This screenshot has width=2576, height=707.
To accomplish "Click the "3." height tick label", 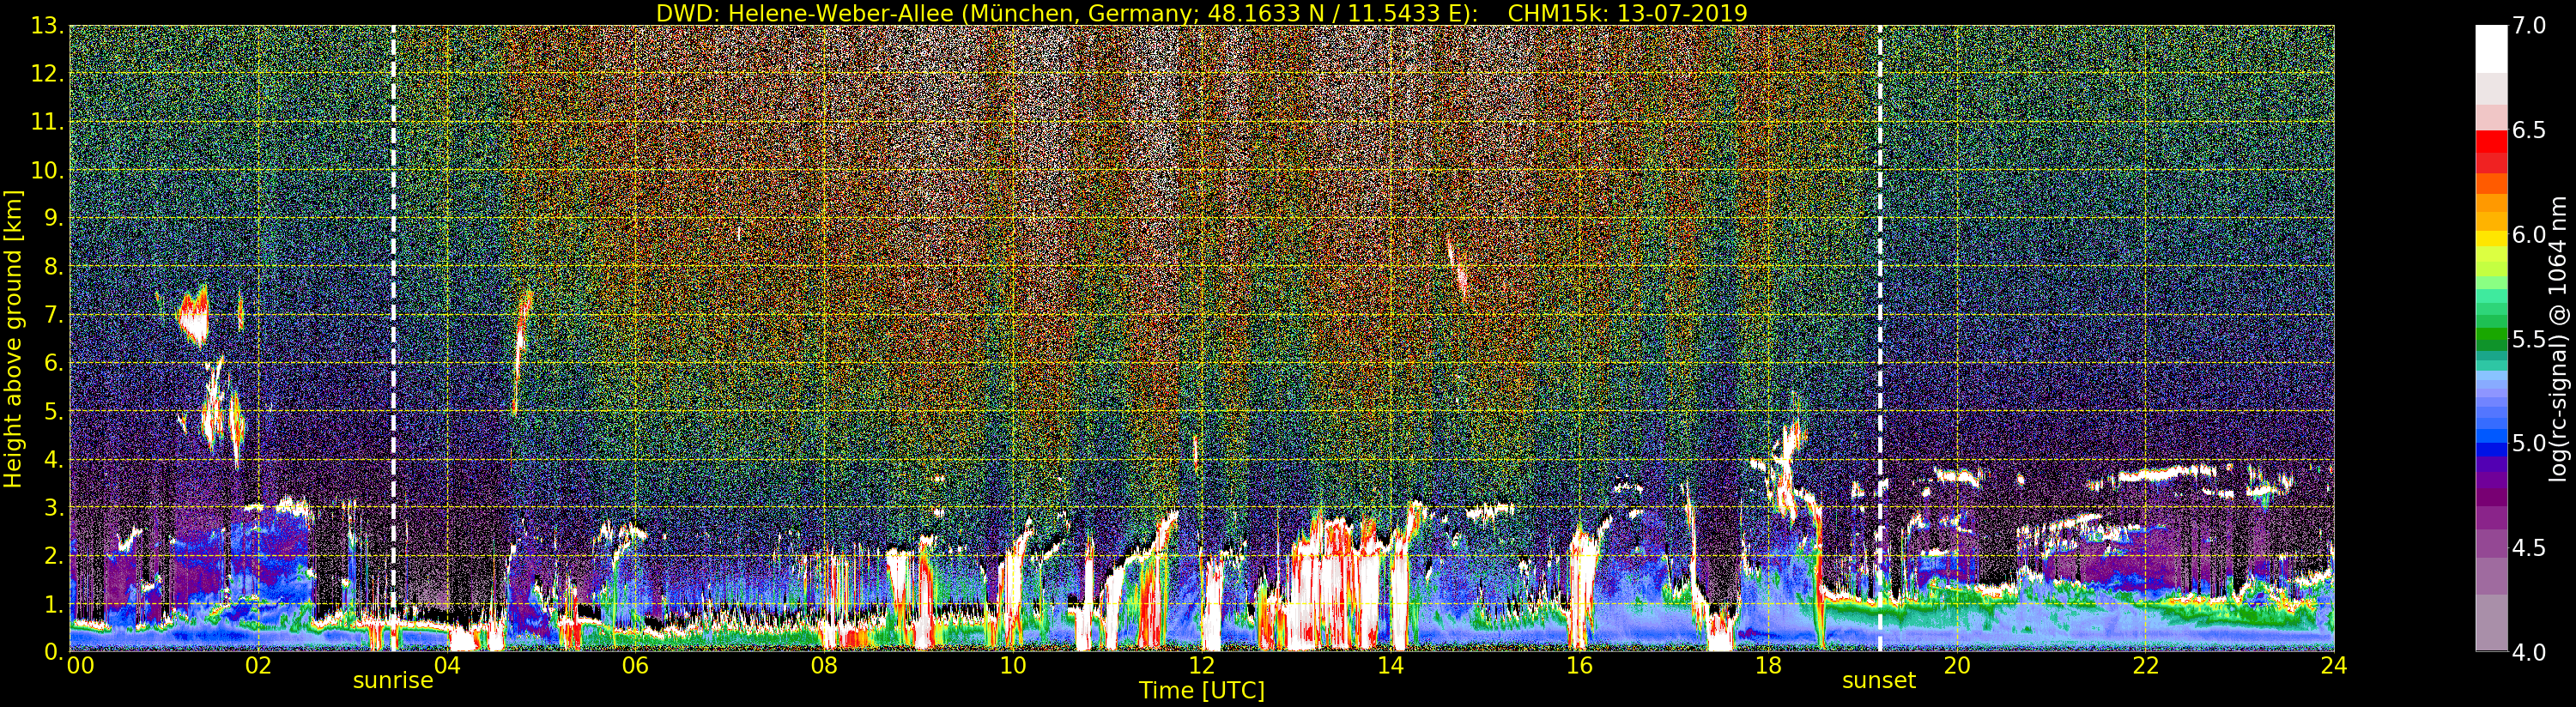I will 52,507.
